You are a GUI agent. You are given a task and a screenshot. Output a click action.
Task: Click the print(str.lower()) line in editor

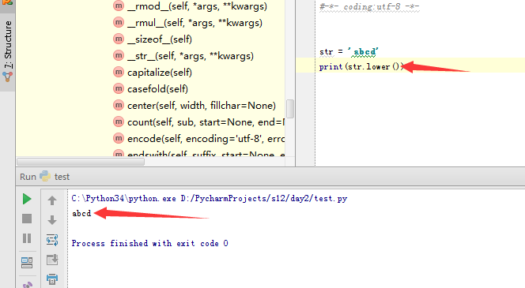tap(362, 66)
